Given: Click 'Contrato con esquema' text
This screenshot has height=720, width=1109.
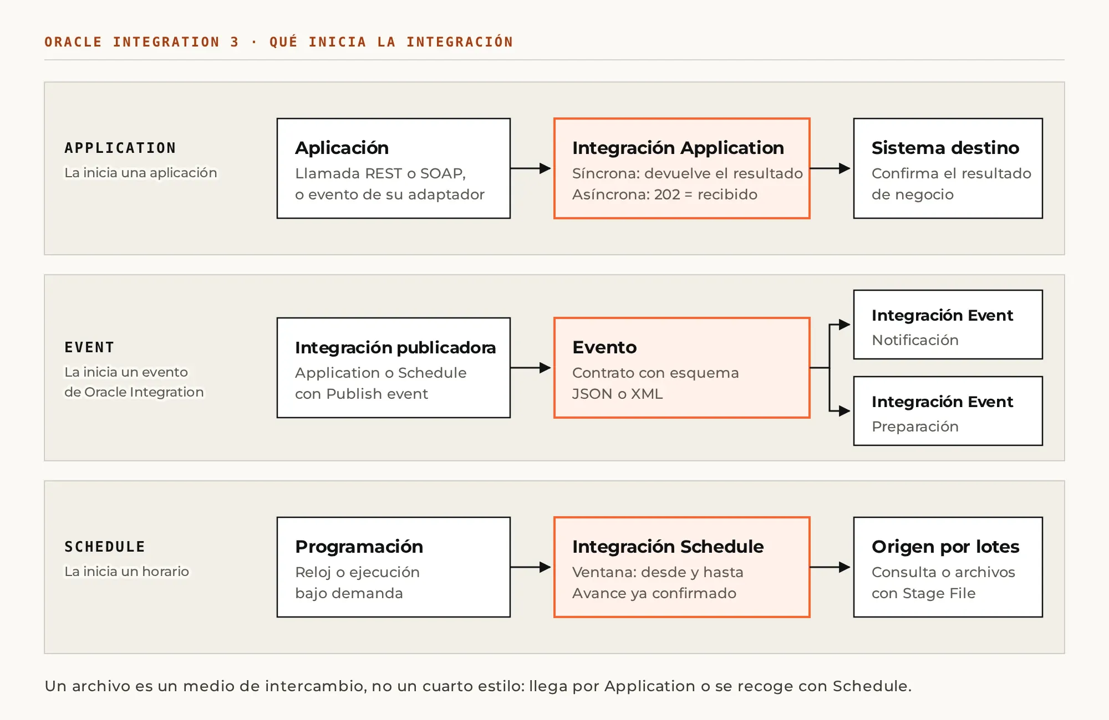Looking at the screenshot, I should (x=655, y=373).
